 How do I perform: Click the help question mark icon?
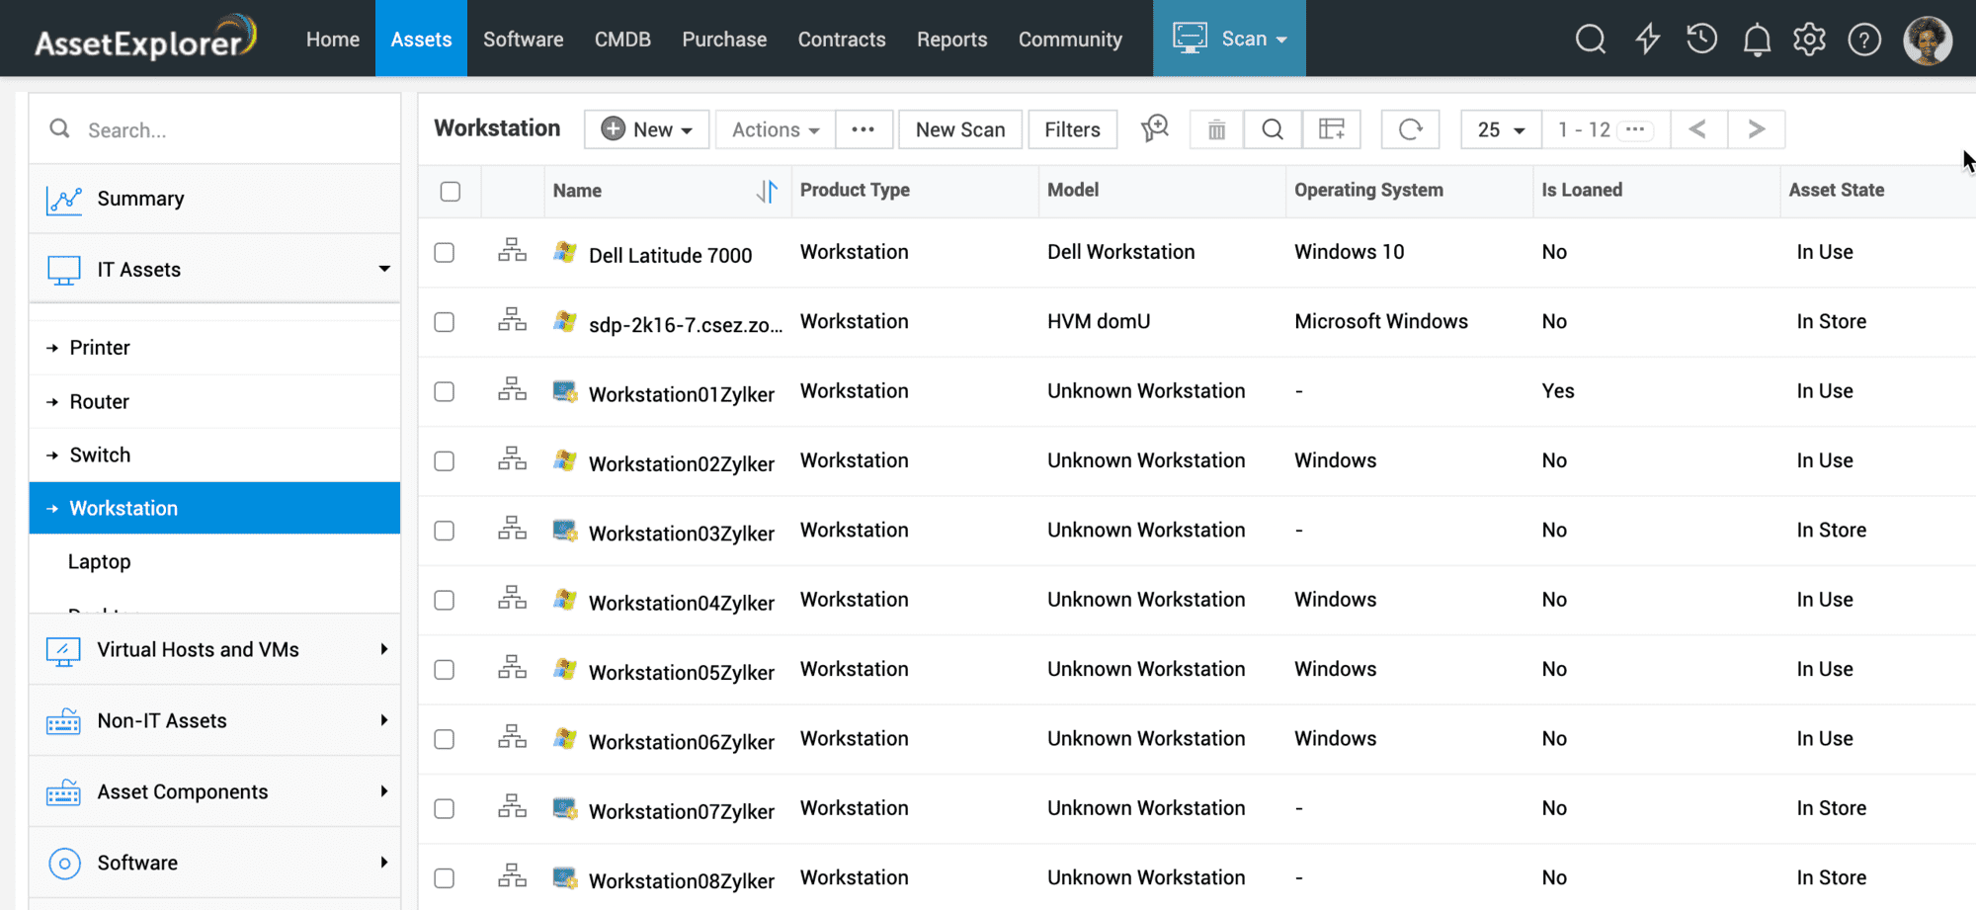1863,40
